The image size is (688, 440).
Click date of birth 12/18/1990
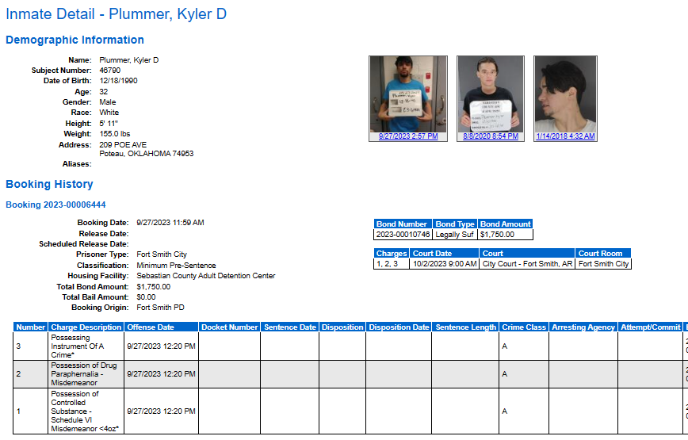[118, 81]
